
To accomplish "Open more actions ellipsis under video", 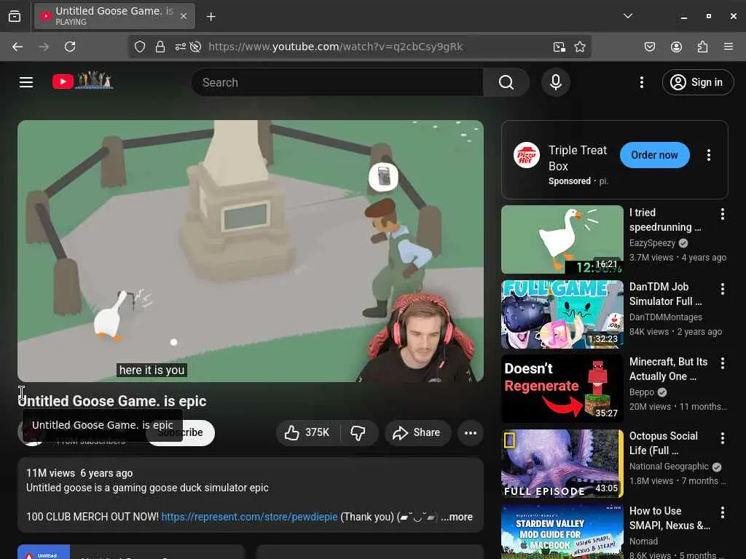I will pos(471,432).
